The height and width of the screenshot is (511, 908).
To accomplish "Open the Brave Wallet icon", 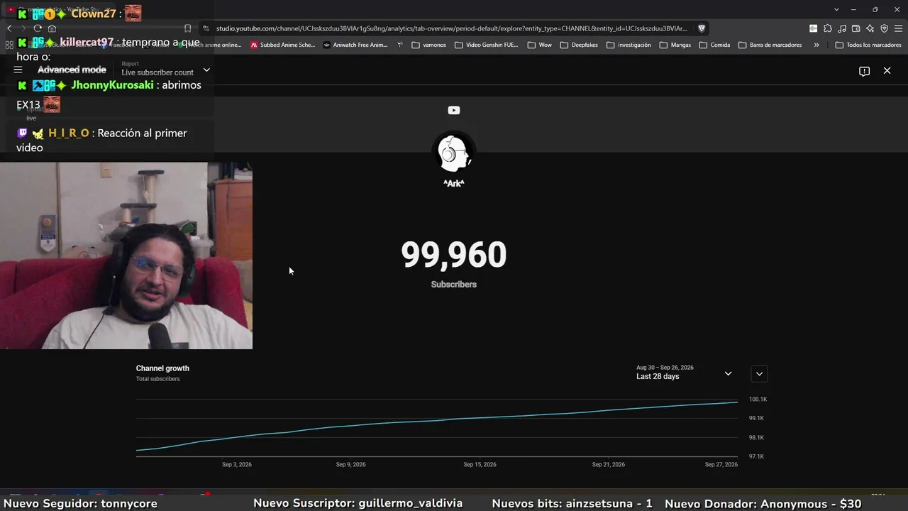I will (x=856, y=28).
